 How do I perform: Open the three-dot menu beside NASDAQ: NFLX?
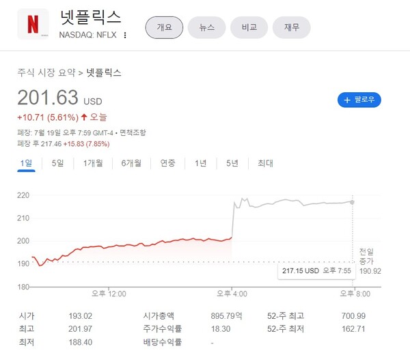click(x=125, y=36)
